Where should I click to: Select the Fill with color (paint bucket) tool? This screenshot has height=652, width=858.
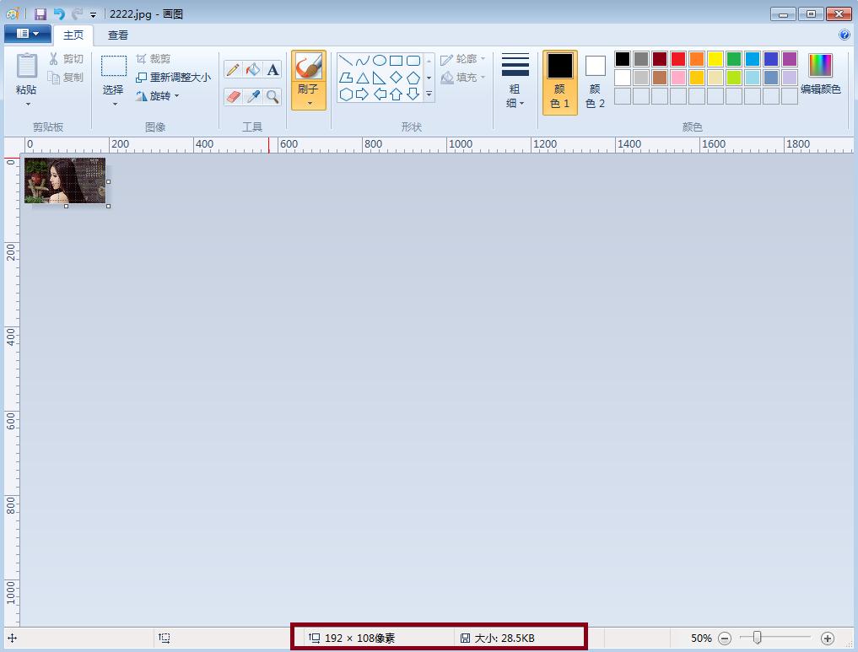(x=252, y=69)
